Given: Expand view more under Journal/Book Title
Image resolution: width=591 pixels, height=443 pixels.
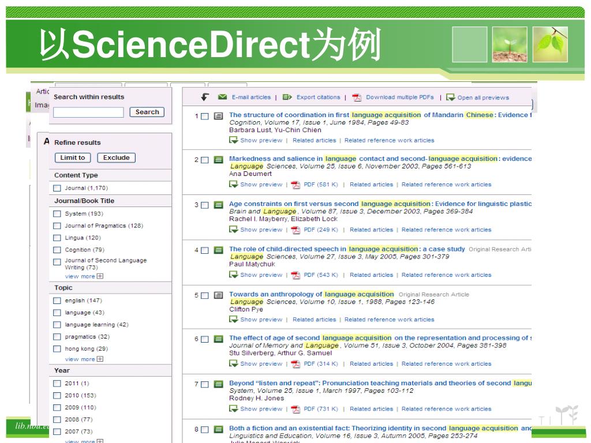Looking at the screenshot, I should [x=84, y=276].
